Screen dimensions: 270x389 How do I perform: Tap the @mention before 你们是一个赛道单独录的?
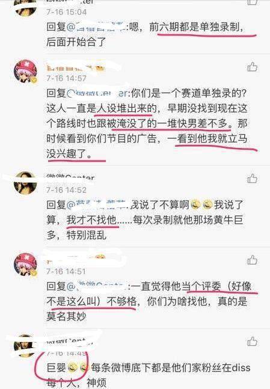pos(97,94)
